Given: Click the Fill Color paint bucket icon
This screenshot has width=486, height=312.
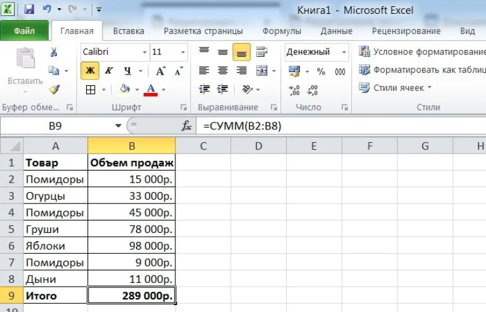Looking at the screenshot, I should tap(125, 89).
